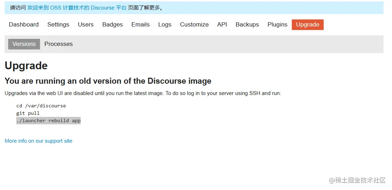Click the orange Upgrade tab
This screenshot has width=392, height=190.
307,25
